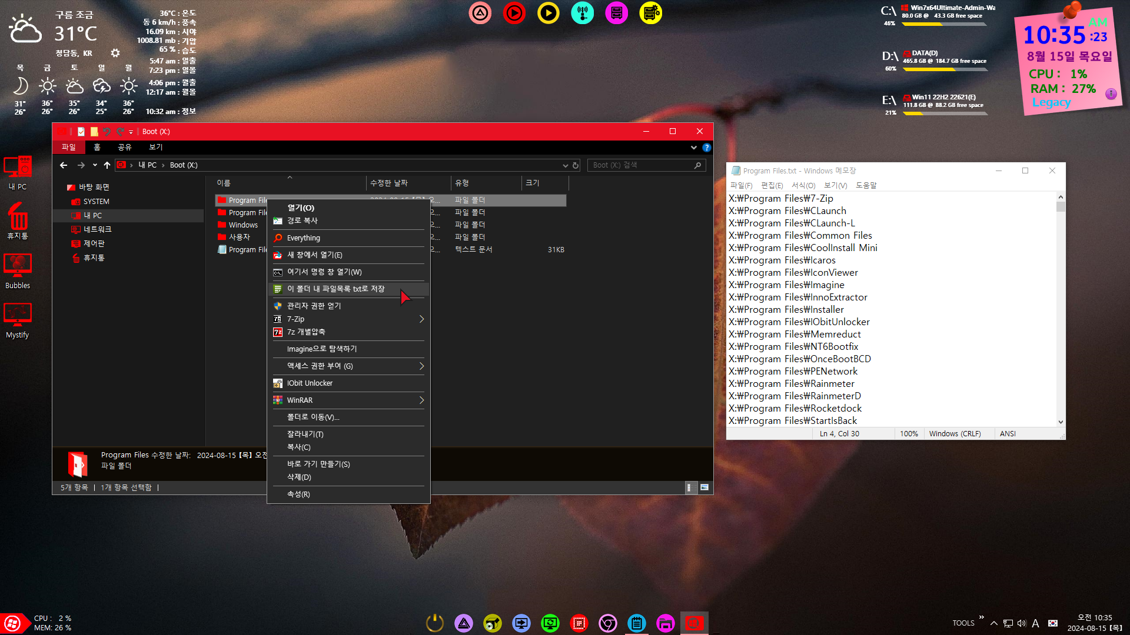
Task: Click the explorer search magnifier icon
Action: (697, 165)
